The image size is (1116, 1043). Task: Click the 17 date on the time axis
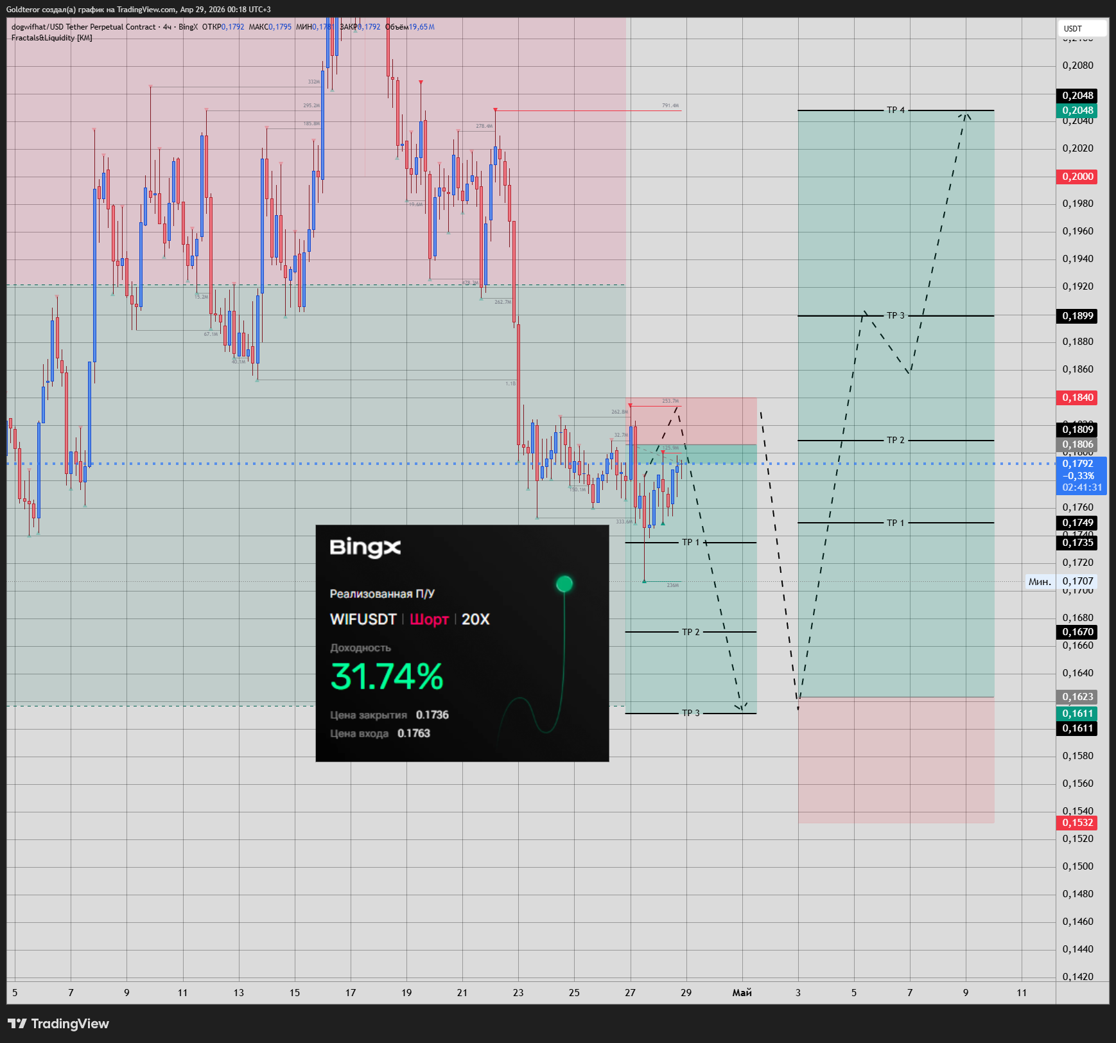tap(351, 993)
